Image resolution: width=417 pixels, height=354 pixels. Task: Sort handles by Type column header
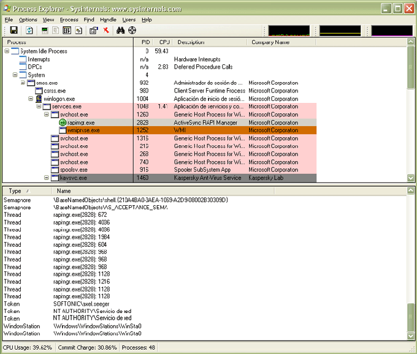pos(27,191)
